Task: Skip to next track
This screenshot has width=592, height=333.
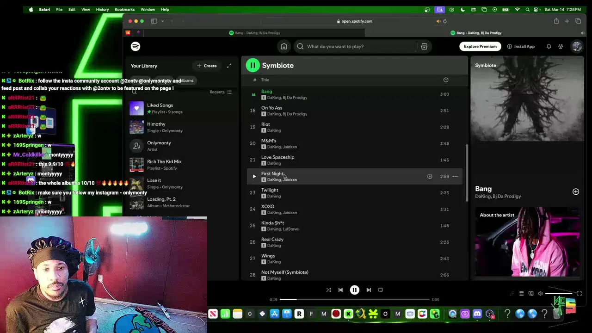Action: click(369, 290)
